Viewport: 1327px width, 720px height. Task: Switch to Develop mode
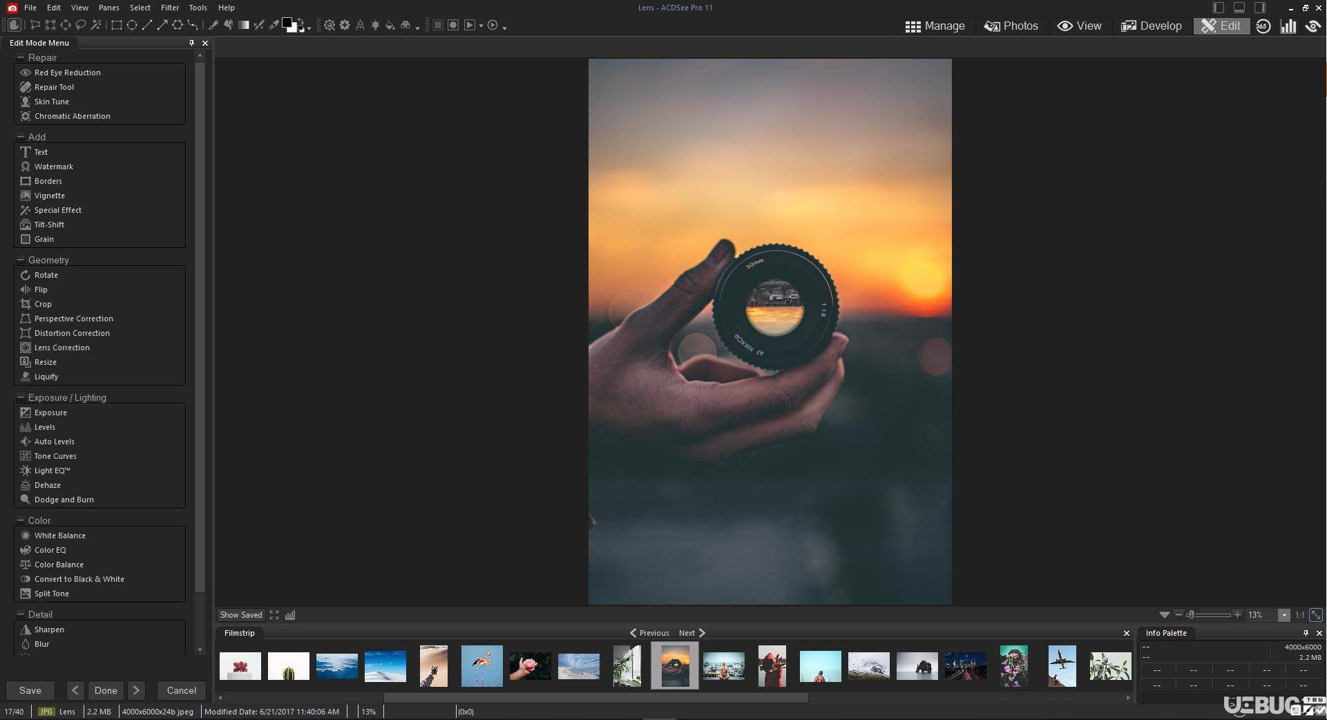pos(1152,26)
